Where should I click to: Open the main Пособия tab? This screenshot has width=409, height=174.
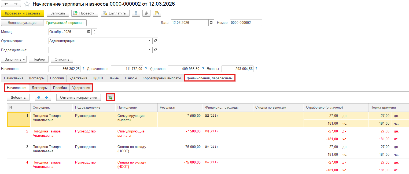[57, 78]
